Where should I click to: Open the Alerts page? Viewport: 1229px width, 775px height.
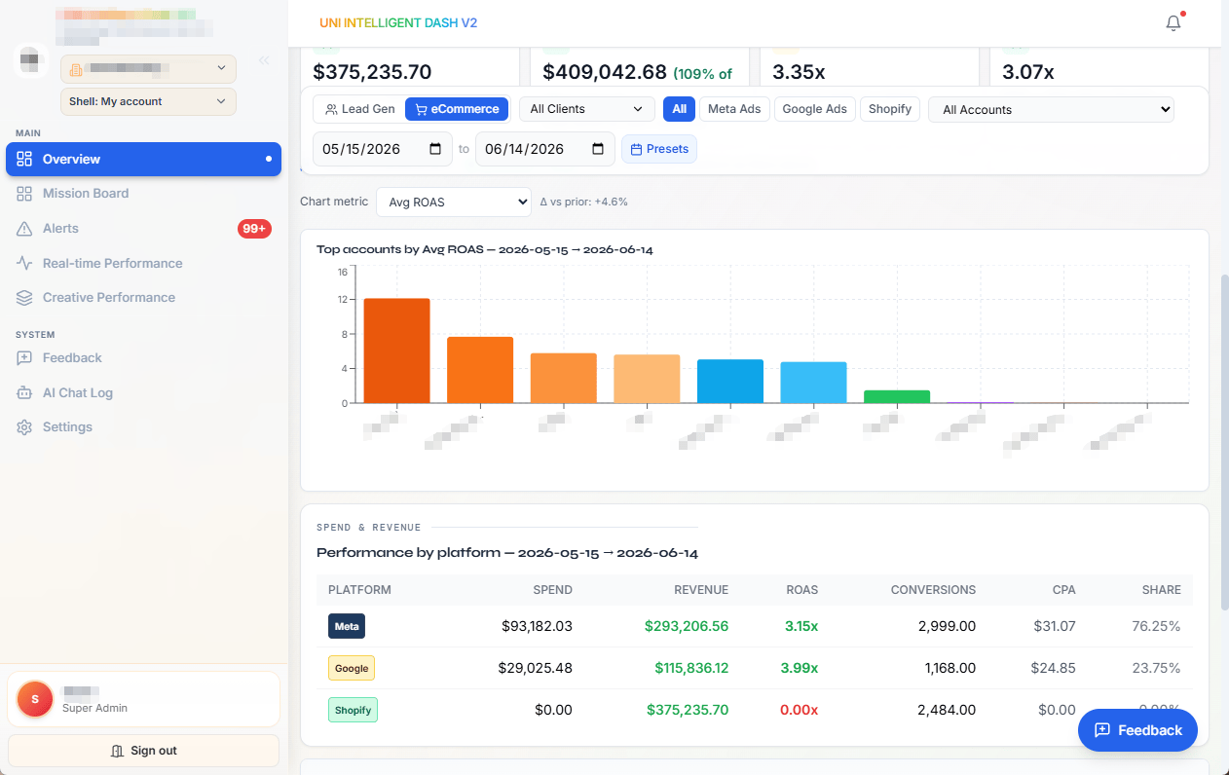coord(143,229)
